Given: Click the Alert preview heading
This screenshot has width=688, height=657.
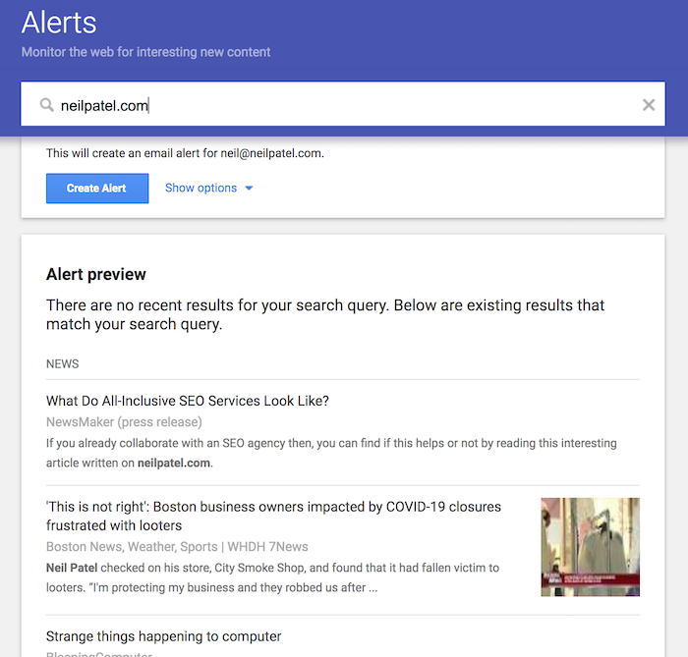Looking at the screenshot, I should click(x=96, y=274).
